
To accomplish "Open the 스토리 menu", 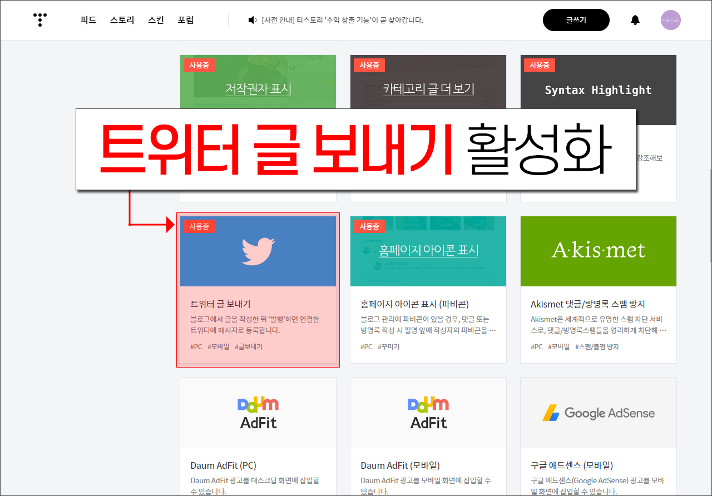I will (x=122, y=20).
